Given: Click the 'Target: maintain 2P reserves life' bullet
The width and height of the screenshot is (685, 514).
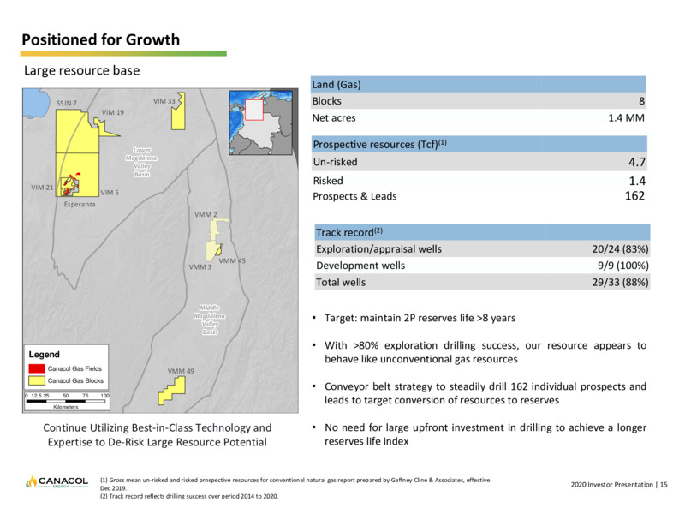Looking at the screenshot, I should [x=420, y=318].
